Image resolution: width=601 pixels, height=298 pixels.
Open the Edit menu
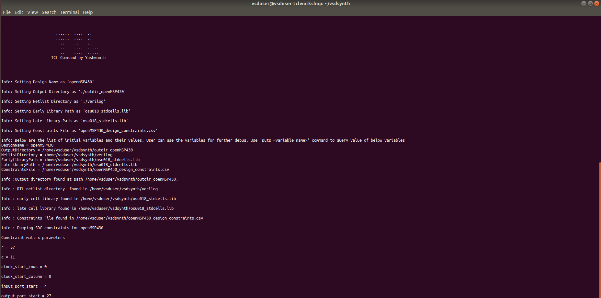tap(18, 12)
